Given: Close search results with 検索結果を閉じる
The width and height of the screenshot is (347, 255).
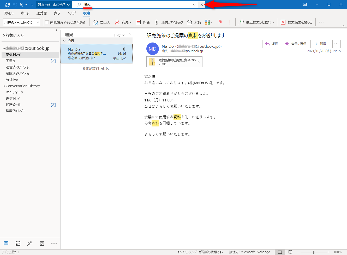Looking at the screenshot, I should [x=296, y=22].
